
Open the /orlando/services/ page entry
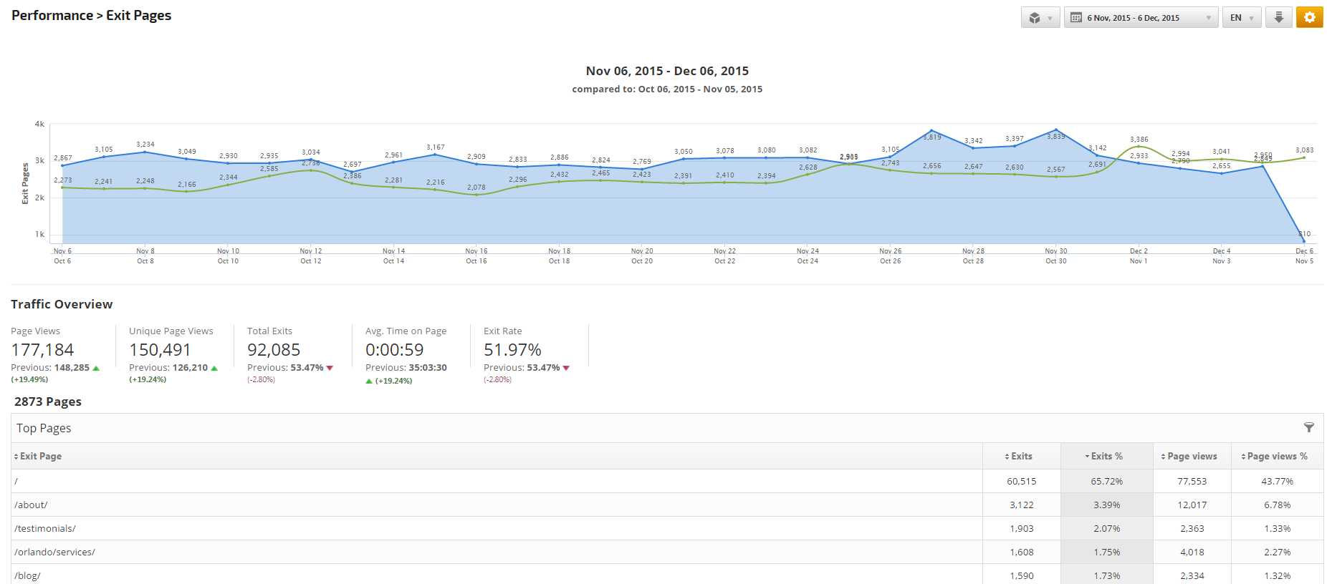tap(54, 553)
